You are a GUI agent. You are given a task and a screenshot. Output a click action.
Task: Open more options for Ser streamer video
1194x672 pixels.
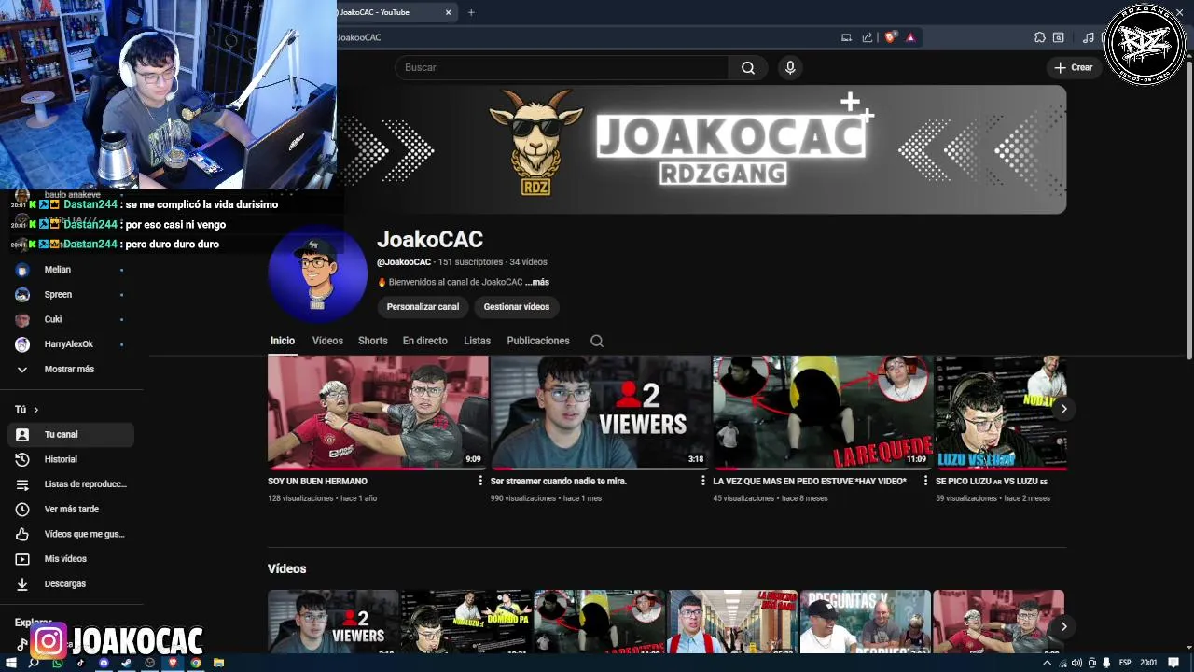click(x=703, y=481)
